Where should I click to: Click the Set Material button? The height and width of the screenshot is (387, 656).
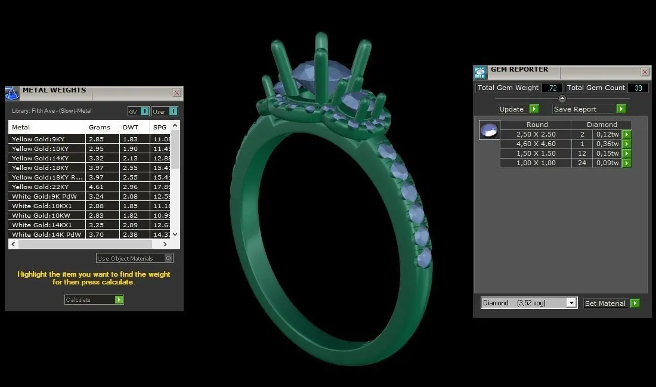point(612,304)
